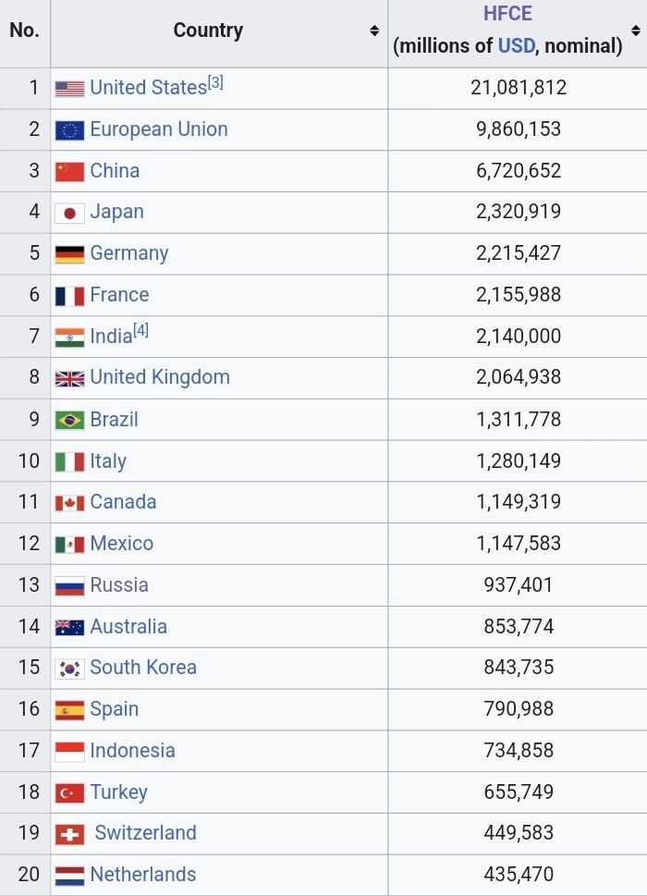Sort table by Country column arrows
Screen dimensions: 647x896
click(x=374, y=31)
